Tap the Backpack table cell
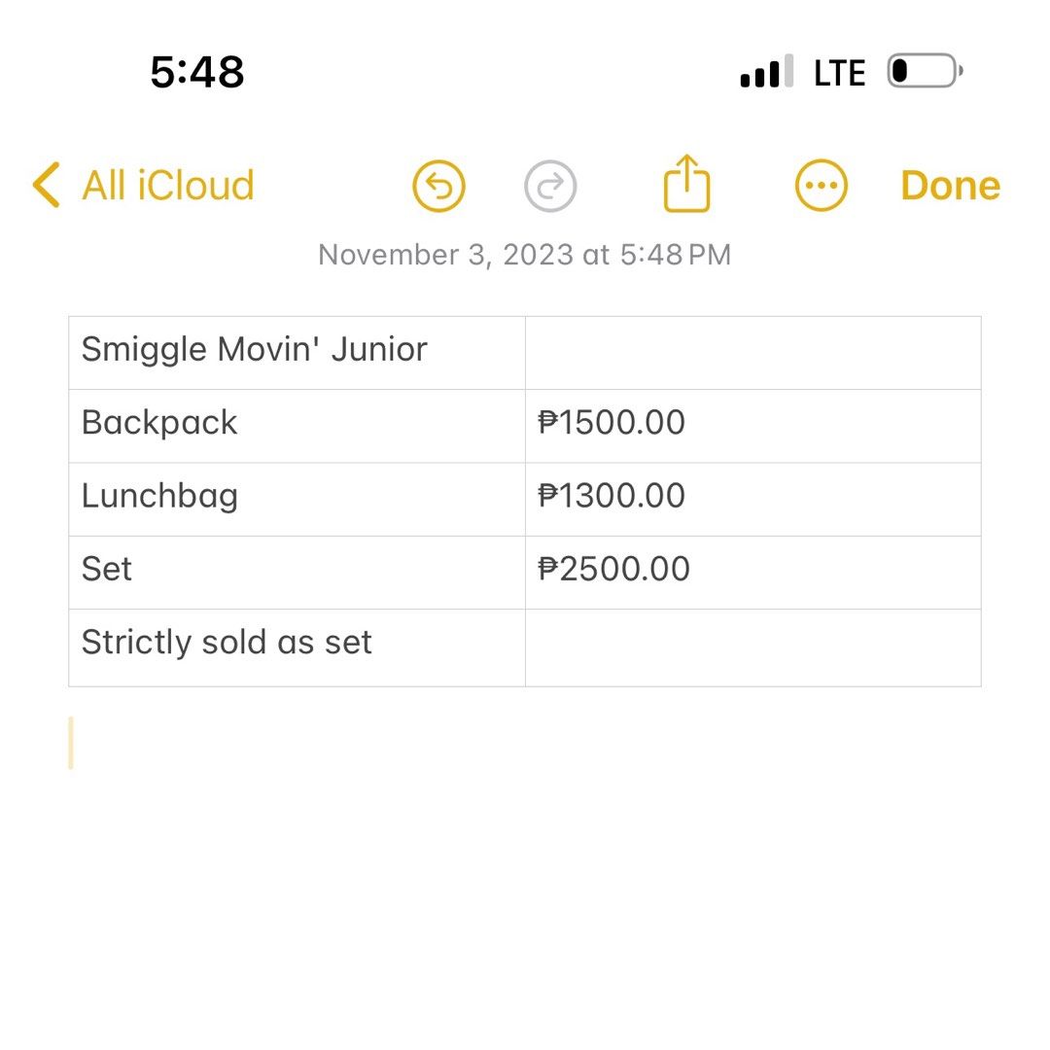 (160, 423)
